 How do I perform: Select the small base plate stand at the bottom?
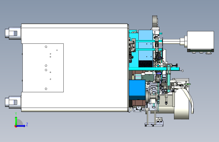[154, 124]
